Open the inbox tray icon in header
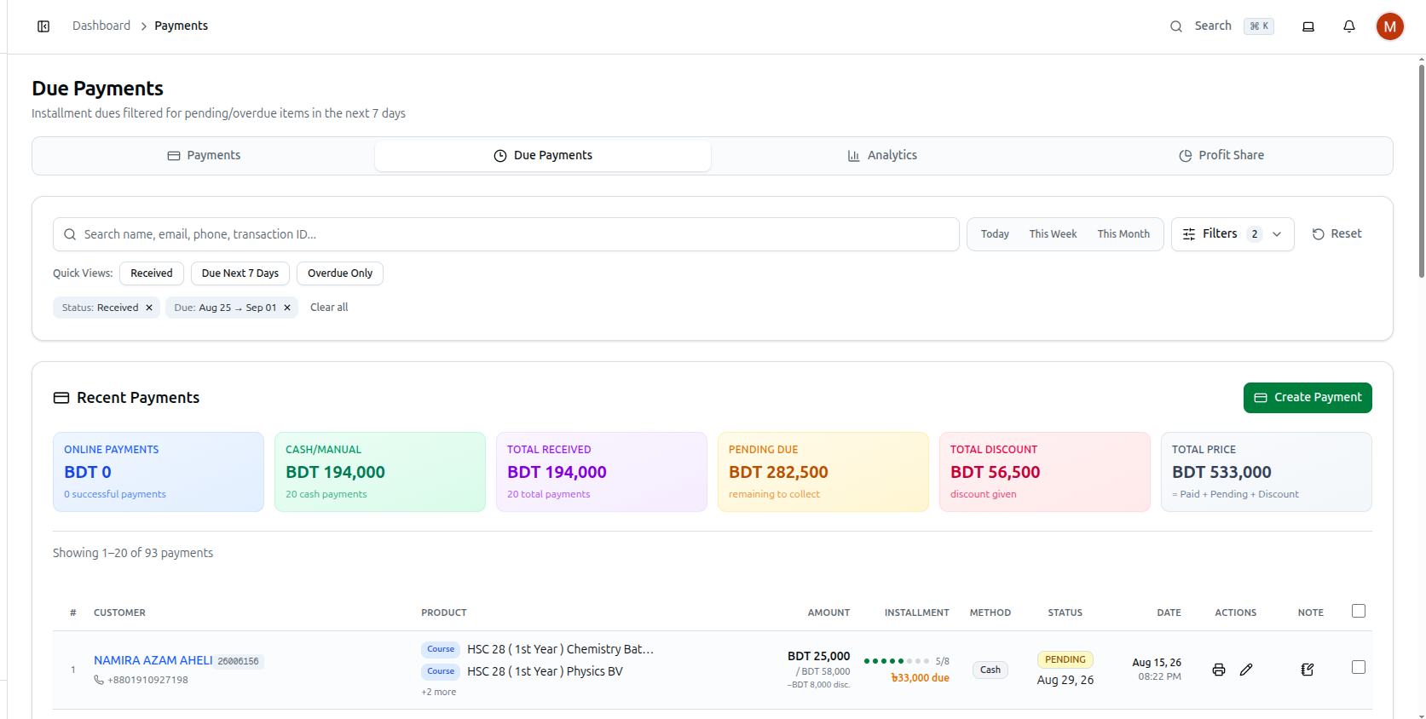Image resolution: width=1426 pixels, height=719 pixels. click(x=1308, y=26)
